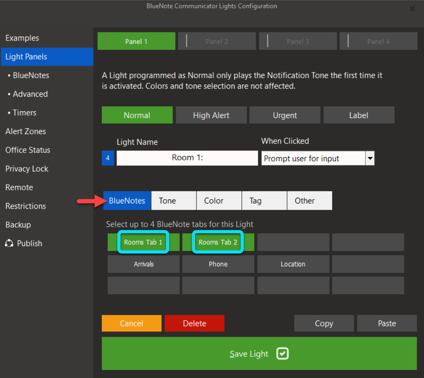Go to Office Status in sidebar

pyautogui.click(x=28, y=150)
